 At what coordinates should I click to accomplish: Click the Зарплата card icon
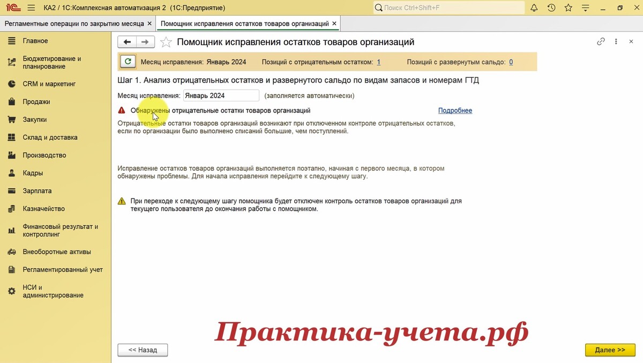point(11,191)
